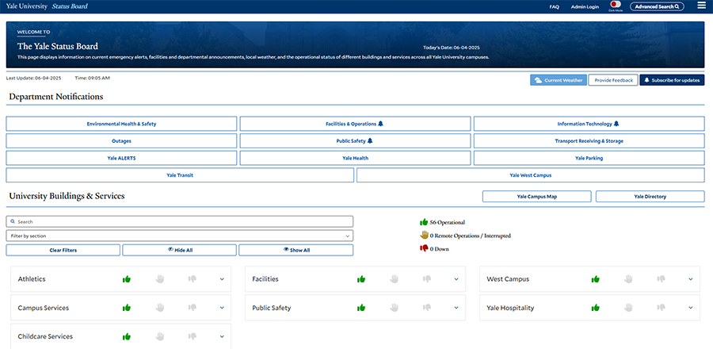
Task: Click Childcare Services gray thumbs-down icon
Action: click(x=193, y=337)
